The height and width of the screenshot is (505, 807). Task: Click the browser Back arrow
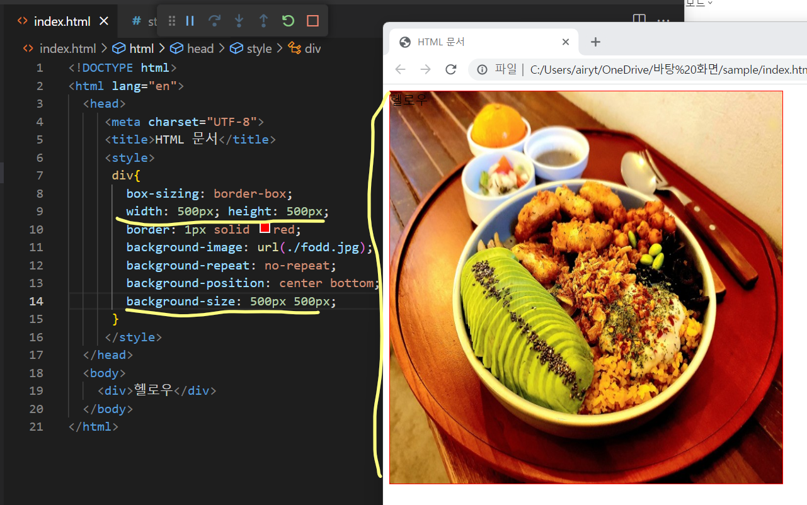(x=400, y=69)
